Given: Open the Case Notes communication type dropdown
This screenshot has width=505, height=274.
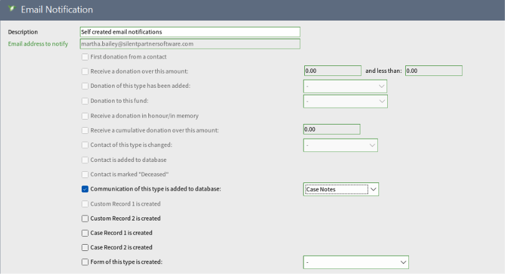Looking at the screenshot, I should pyautogui.click(x=341, y=189).
